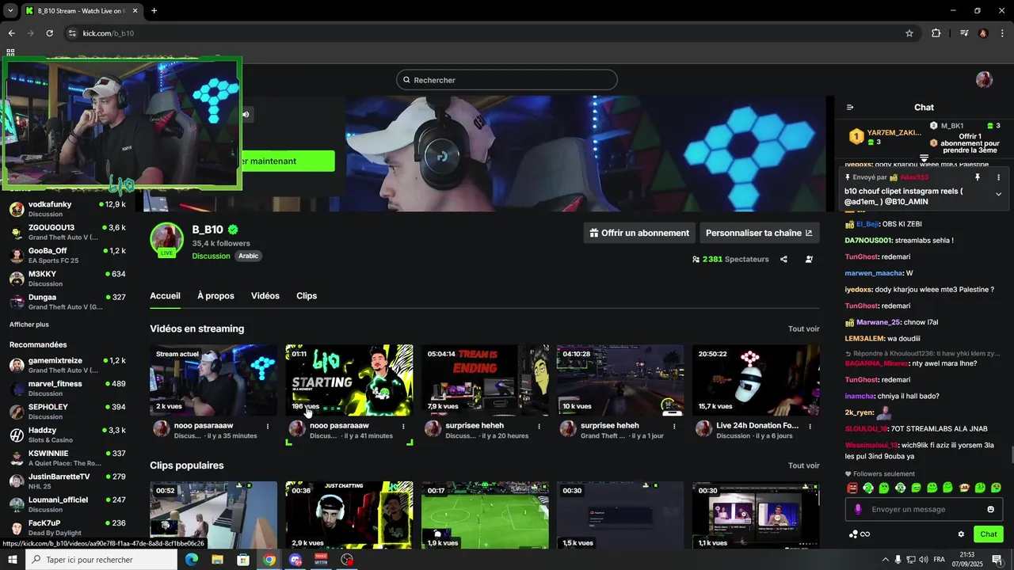Open options for 'surprisee heheh' 7,9 k video

(x=539, y=426)
